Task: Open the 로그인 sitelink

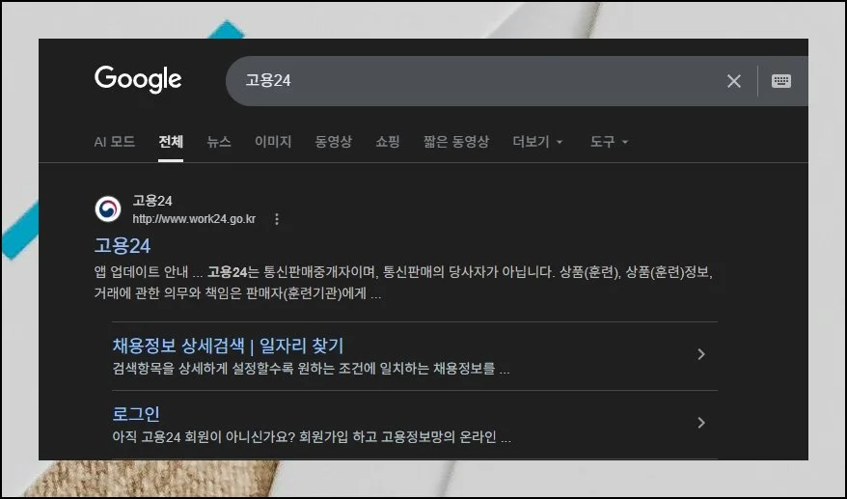Action: pyautogui.click(x=136, y=414)
